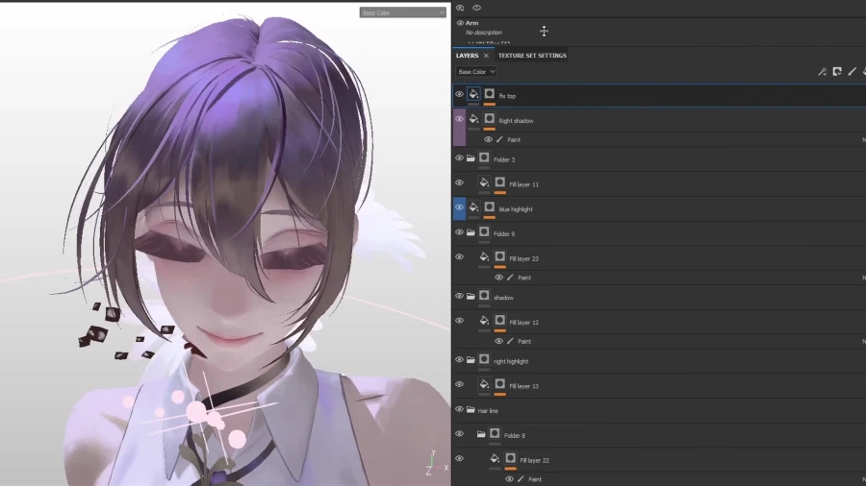Click the crossed-eye hide all icon at top

tap(460, 8)
